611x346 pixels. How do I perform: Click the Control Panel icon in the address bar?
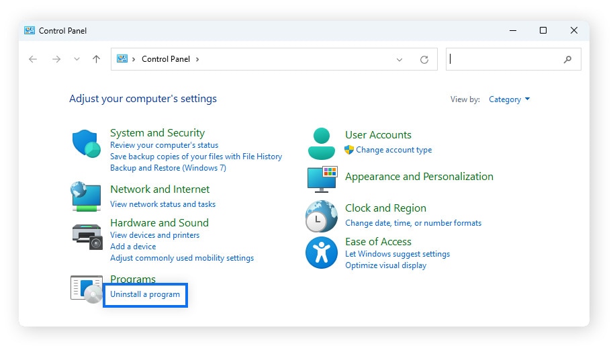point(122,58)
